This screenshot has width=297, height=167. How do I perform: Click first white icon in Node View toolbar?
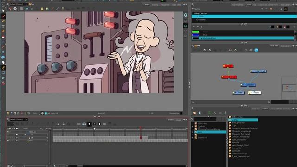click(x=205, y=50)
